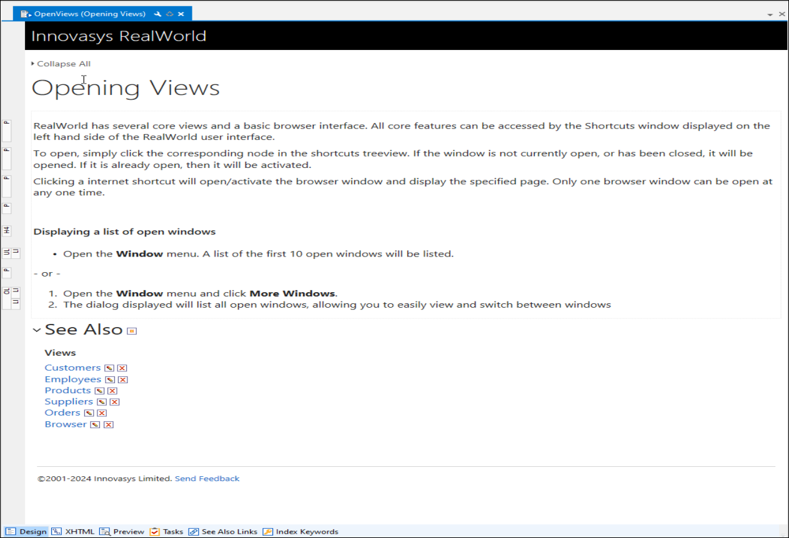Click the Send Feedback link
Screen dimensions: 789x538
[x=207, y=479]
